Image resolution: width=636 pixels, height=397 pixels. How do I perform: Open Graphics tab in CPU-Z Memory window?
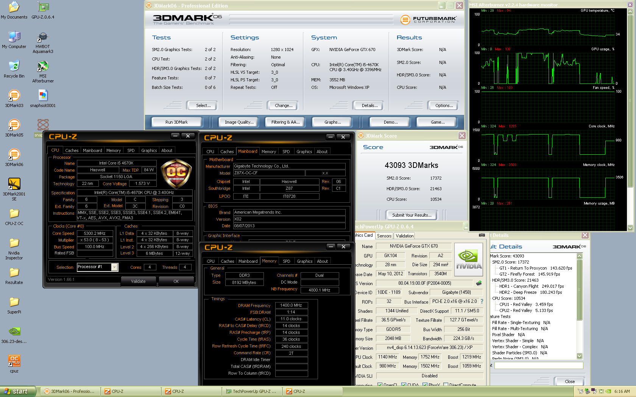[x=305, y=261]
